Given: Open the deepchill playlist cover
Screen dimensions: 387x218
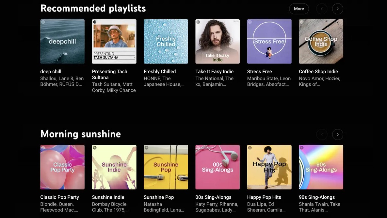Looking at the screenshot, I should point(62,42).
